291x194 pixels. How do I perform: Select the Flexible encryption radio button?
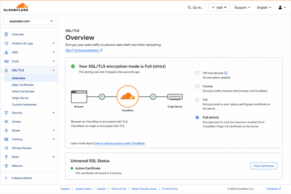pyautogui.click(x=197, y=86)
